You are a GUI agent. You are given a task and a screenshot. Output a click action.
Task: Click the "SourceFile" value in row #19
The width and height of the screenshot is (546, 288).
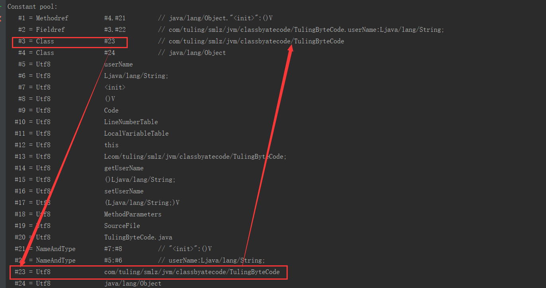point(122,226)
